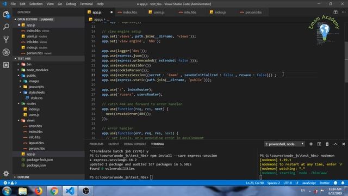Open Source Control view
Viewport: 348px width, 196px height.
coord(6,39)
